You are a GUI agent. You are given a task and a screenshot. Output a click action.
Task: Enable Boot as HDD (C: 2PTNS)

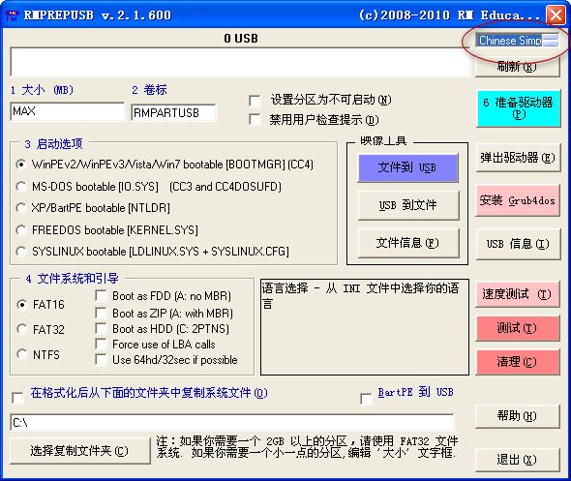coord(101,328)
